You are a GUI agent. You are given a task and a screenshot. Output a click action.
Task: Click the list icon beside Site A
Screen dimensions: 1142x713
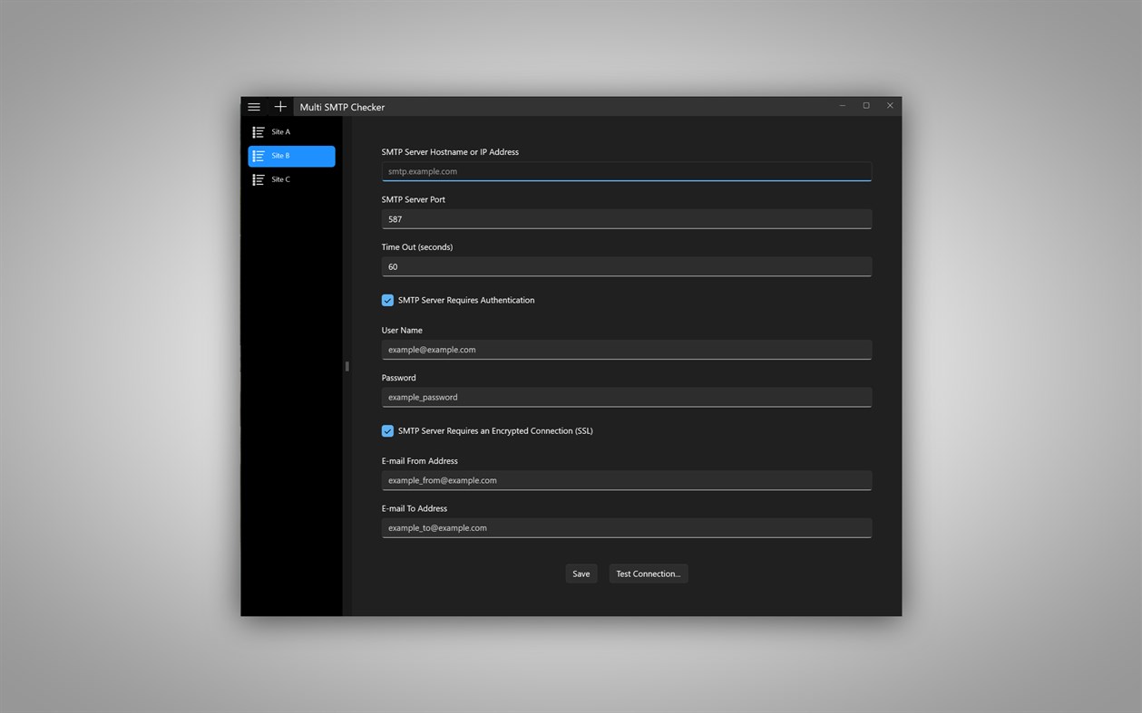point(259,131)
